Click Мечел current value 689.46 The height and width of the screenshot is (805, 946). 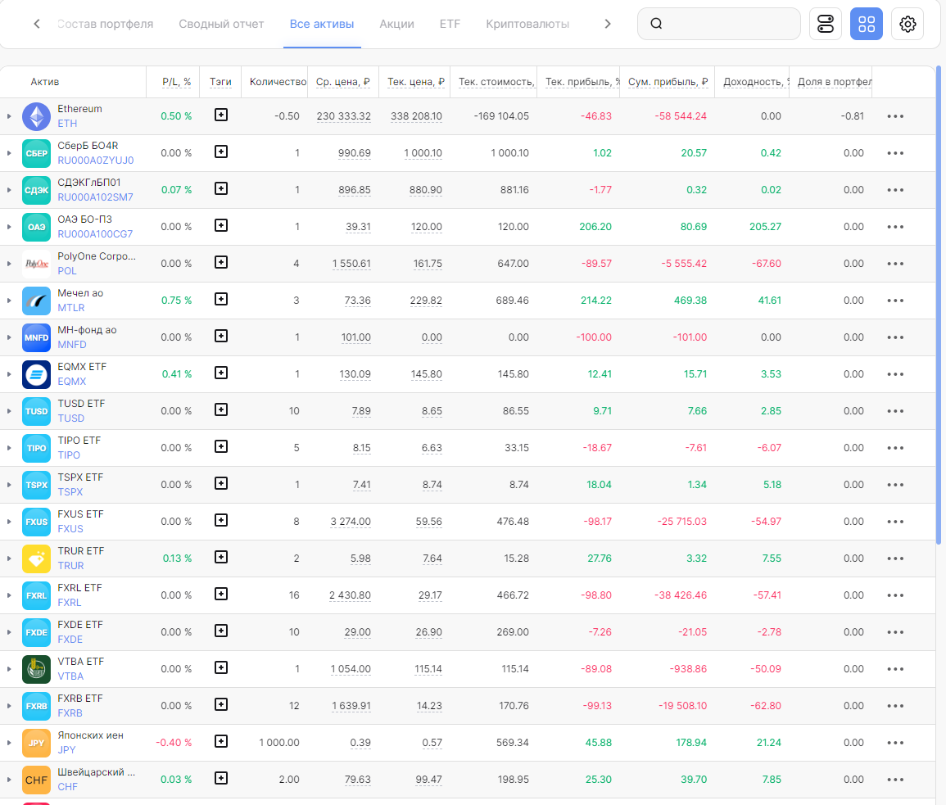point(512,301)
